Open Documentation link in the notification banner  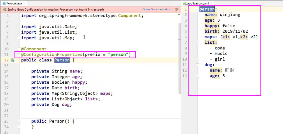(158, 9)
